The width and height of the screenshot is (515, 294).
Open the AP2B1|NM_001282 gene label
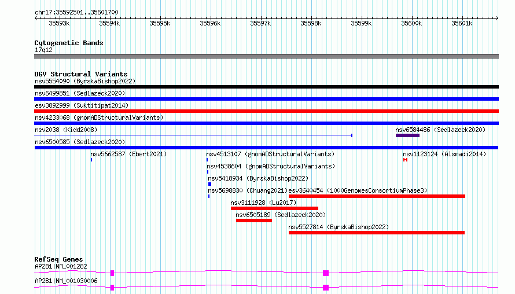point(61,266)
